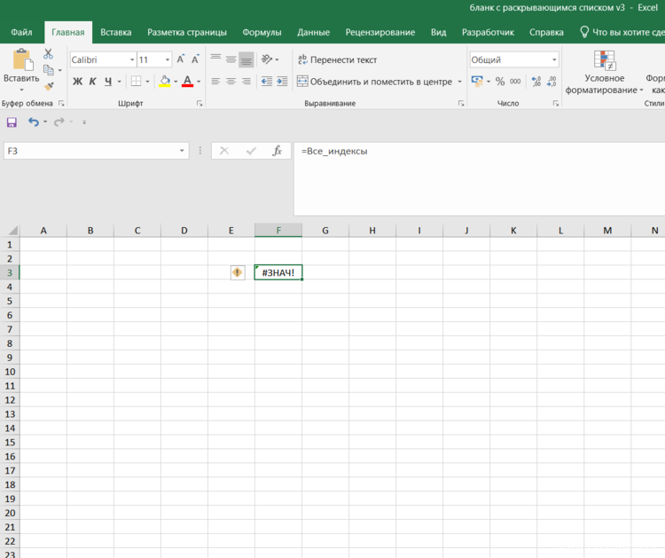Click the text orientation icon
Image resolution: width=665 pixels, height=558 pixels.
(267, 59)
